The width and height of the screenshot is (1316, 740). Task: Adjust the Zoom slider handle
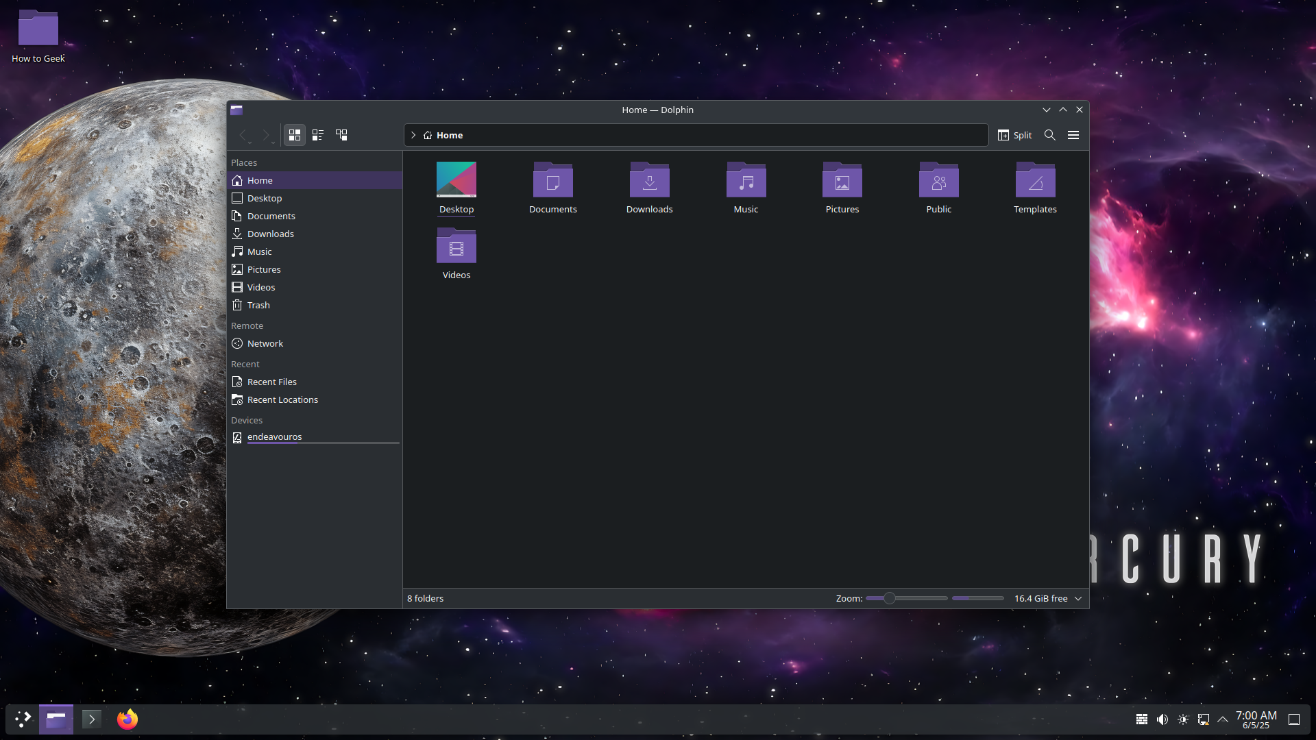pyautogui.click(x=890, y=598)
